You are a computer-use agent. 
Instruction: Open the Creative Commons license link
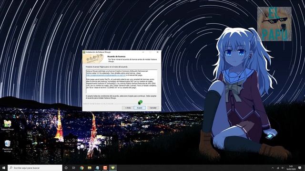click(106, 75)
